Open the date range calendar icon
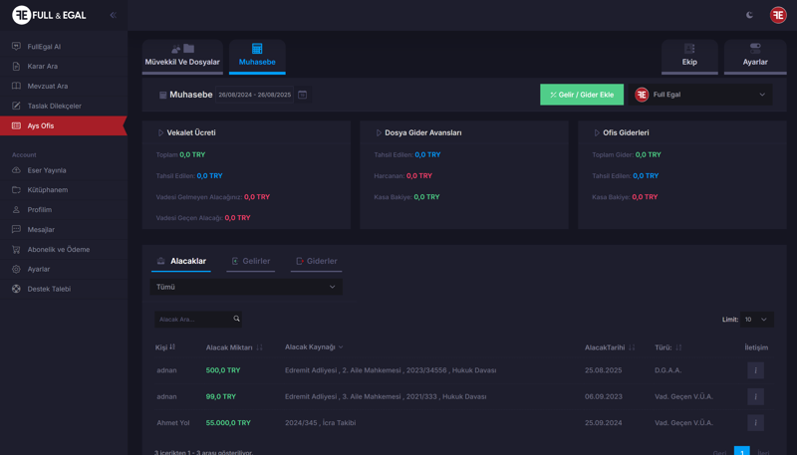This screenshot has width=797, height=455. [x=303, y=95]
